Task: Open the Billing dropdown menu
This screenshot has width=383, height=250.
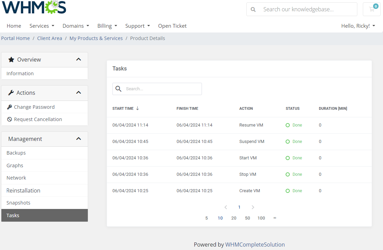Action: (107, 26)
